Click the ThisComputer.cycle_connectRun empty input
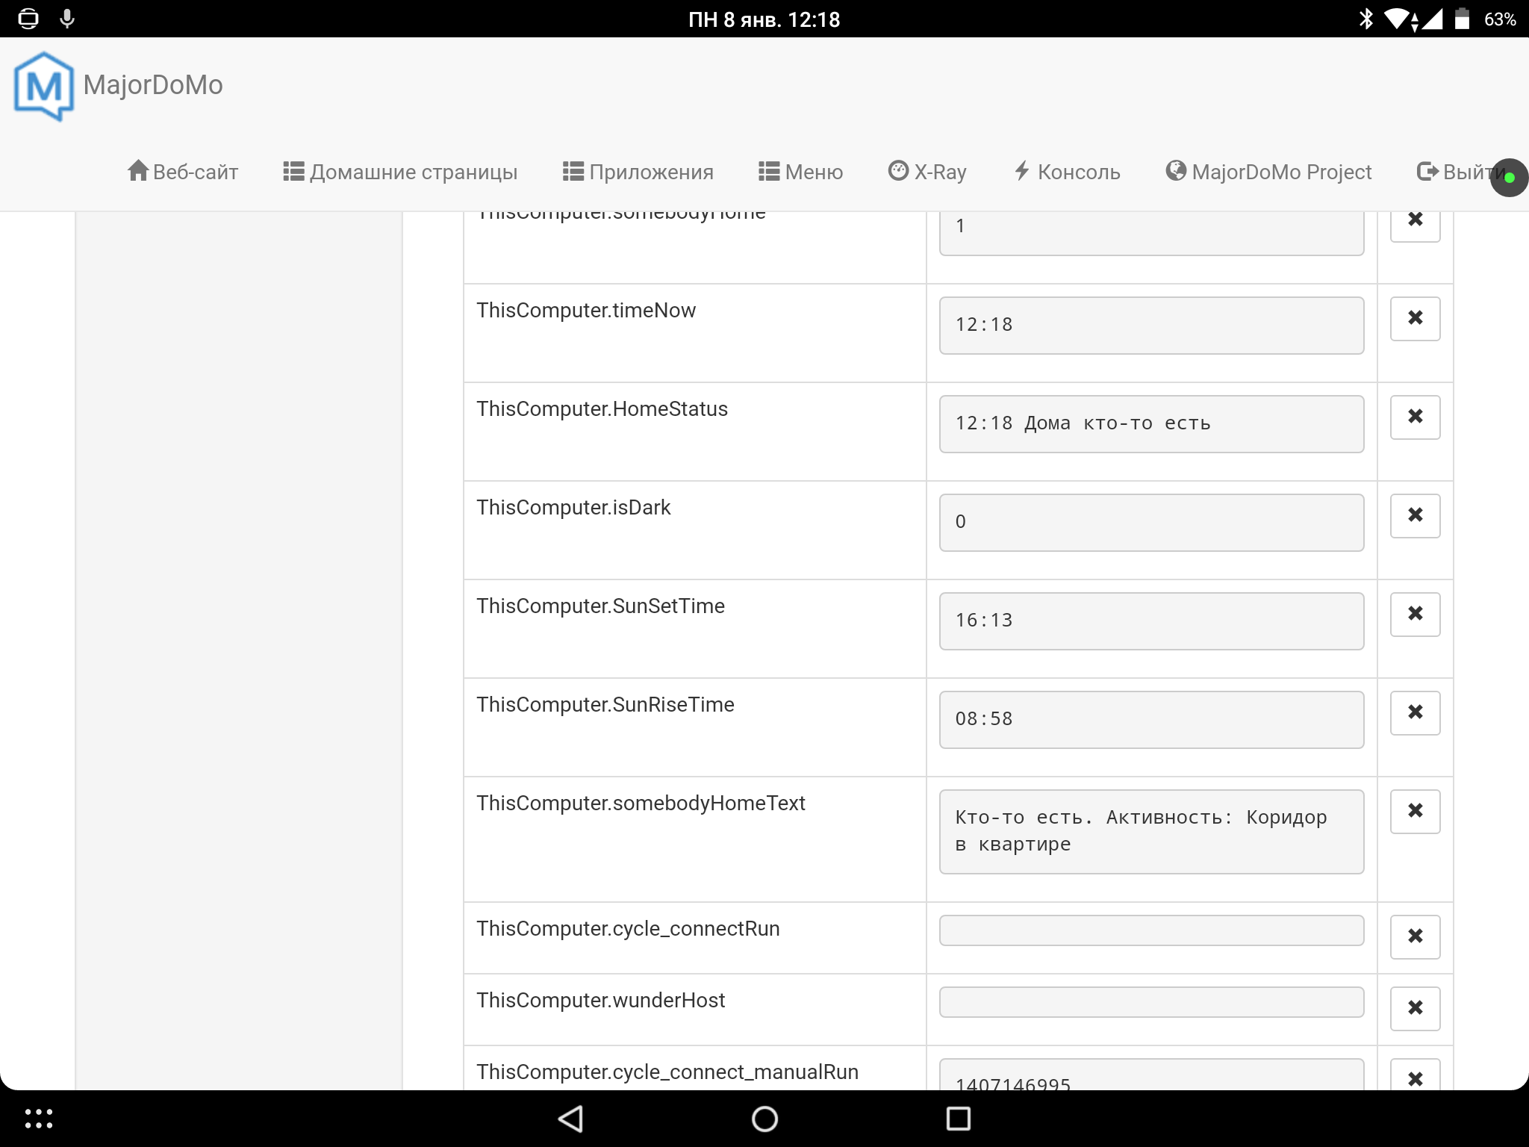 pyautogui.click(x=1150, y=930)
